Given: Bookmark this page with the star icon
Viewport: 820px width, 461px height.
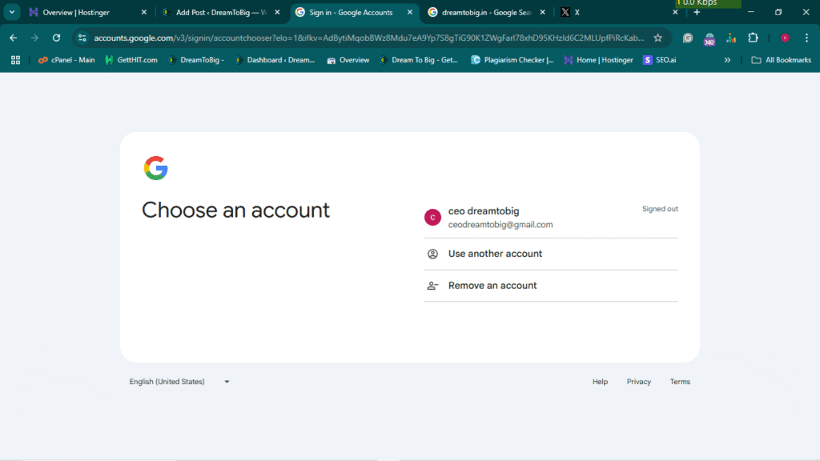Looking at the screenshot, I should click(657, 38).
